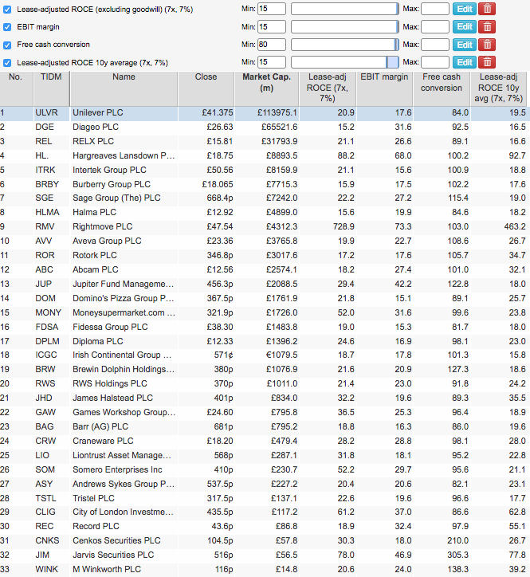Select Fidessa Group PLC row
530x577 pixels.
(x=265, y=327)
